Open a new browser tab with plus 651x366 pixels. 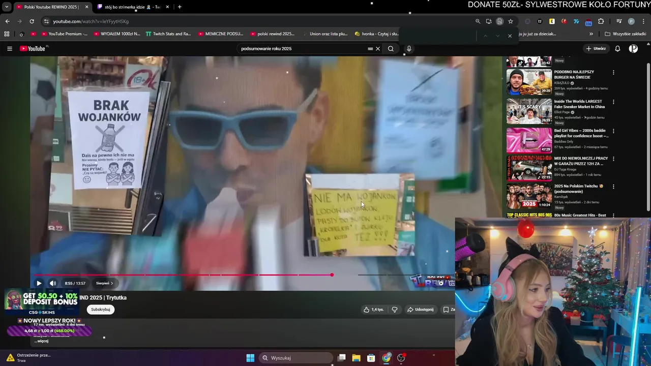click(180, 7)
